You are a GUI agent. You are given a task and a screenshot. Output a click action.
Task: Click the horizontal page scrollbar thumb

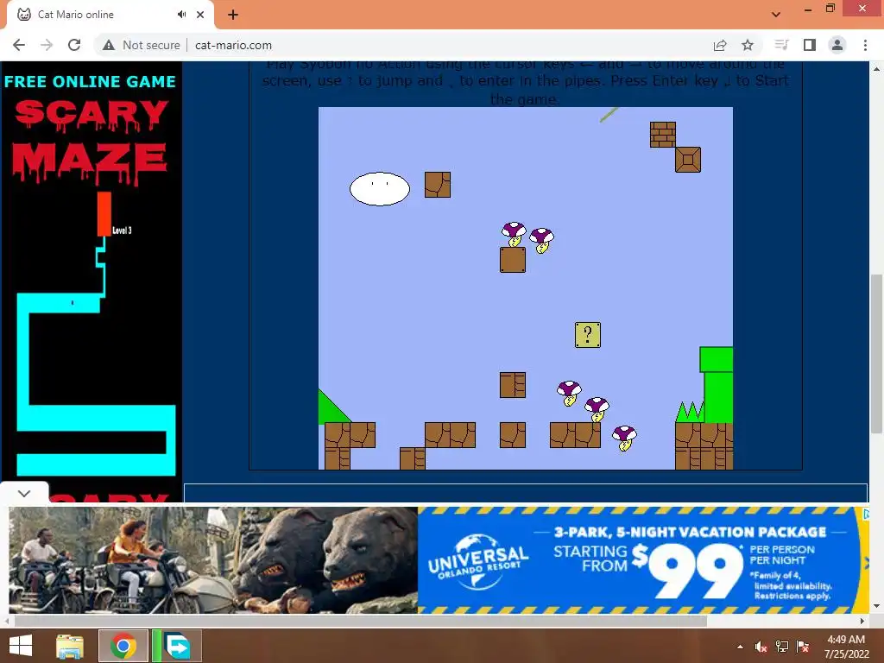pos(361,621)
